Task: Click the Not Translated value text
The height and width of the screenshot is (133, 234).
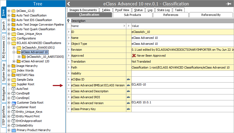Action: pyautogui.click(x=141, y=62)
